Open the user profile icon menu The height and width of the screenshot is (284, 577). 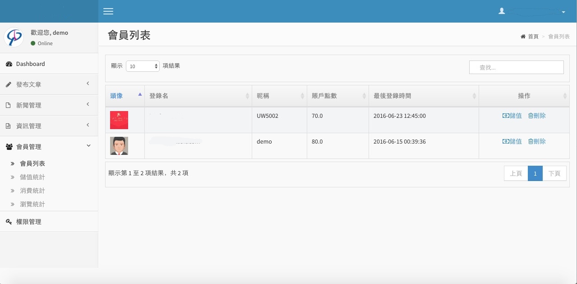(502, 11)
